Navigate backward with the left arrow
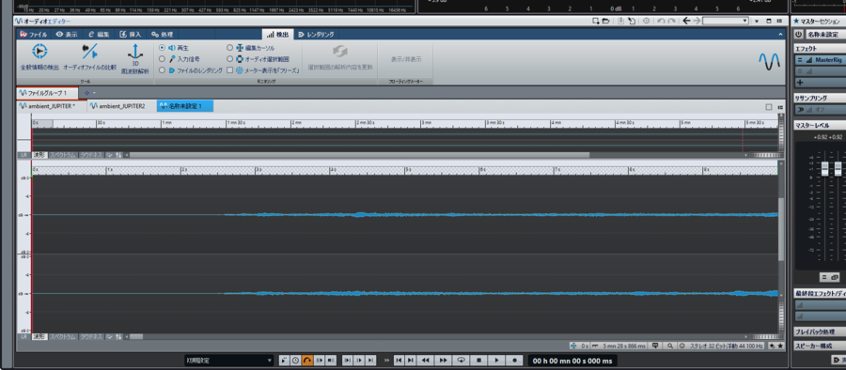 pos(686,21)
